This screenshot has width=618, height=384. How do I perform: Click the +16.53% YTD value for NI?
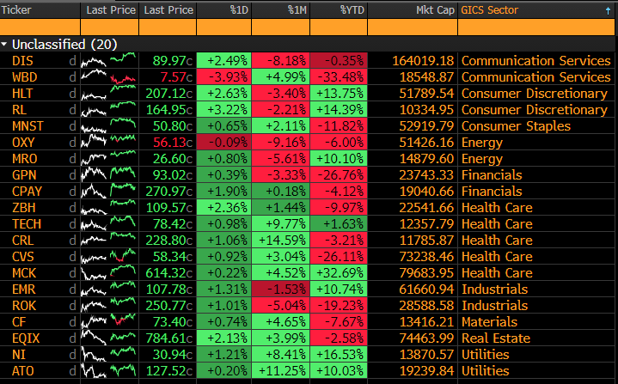339,355
